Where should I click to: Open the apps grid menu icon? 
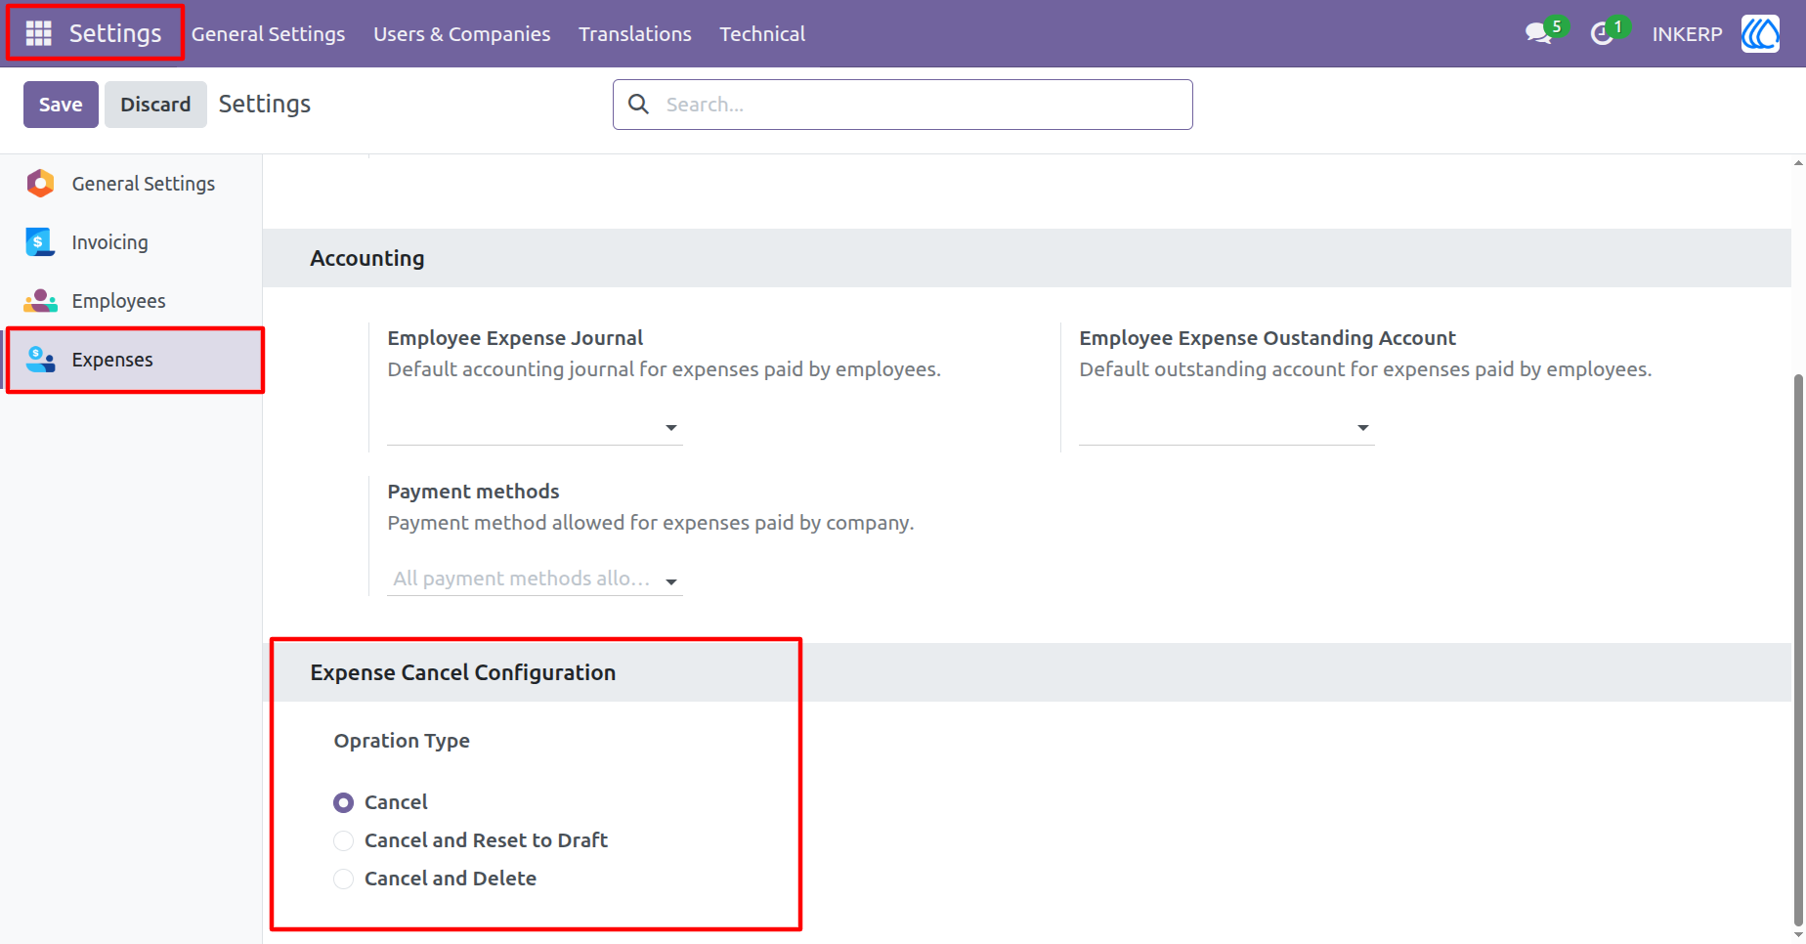(x=38, y=33)
